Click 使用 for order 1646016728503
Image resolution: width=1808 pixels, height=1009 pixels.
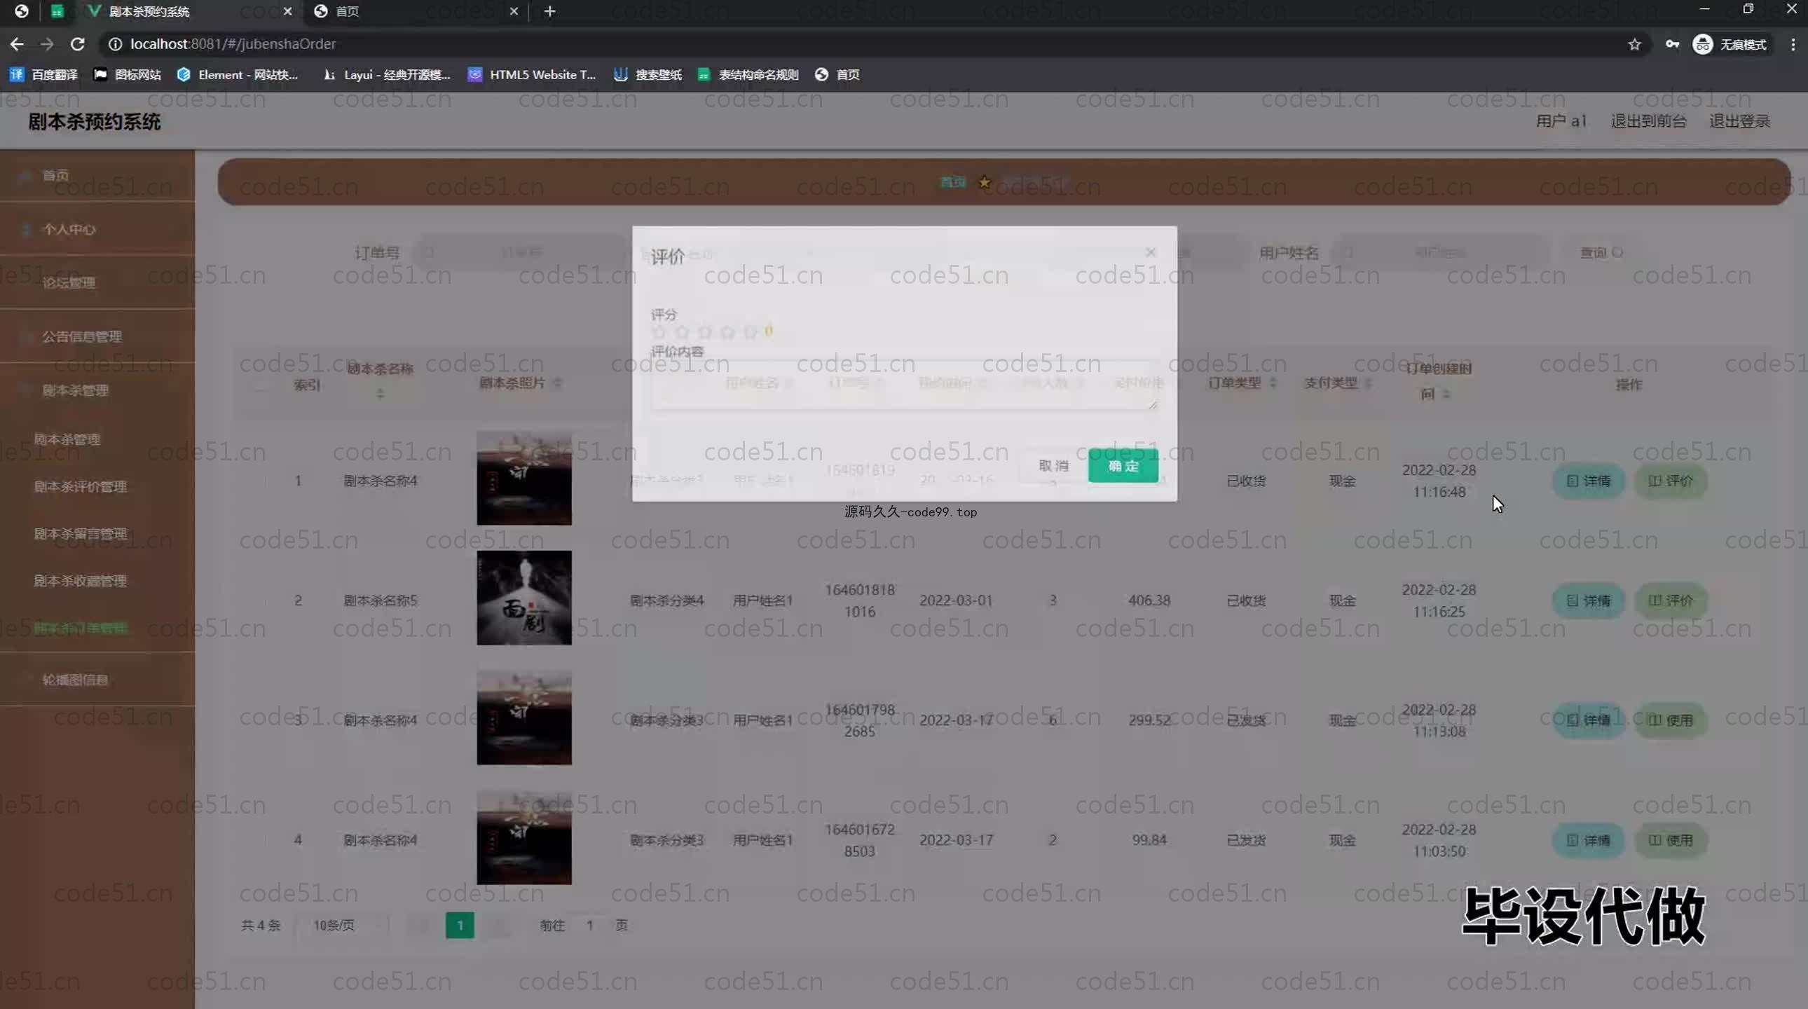[1671, 840]
